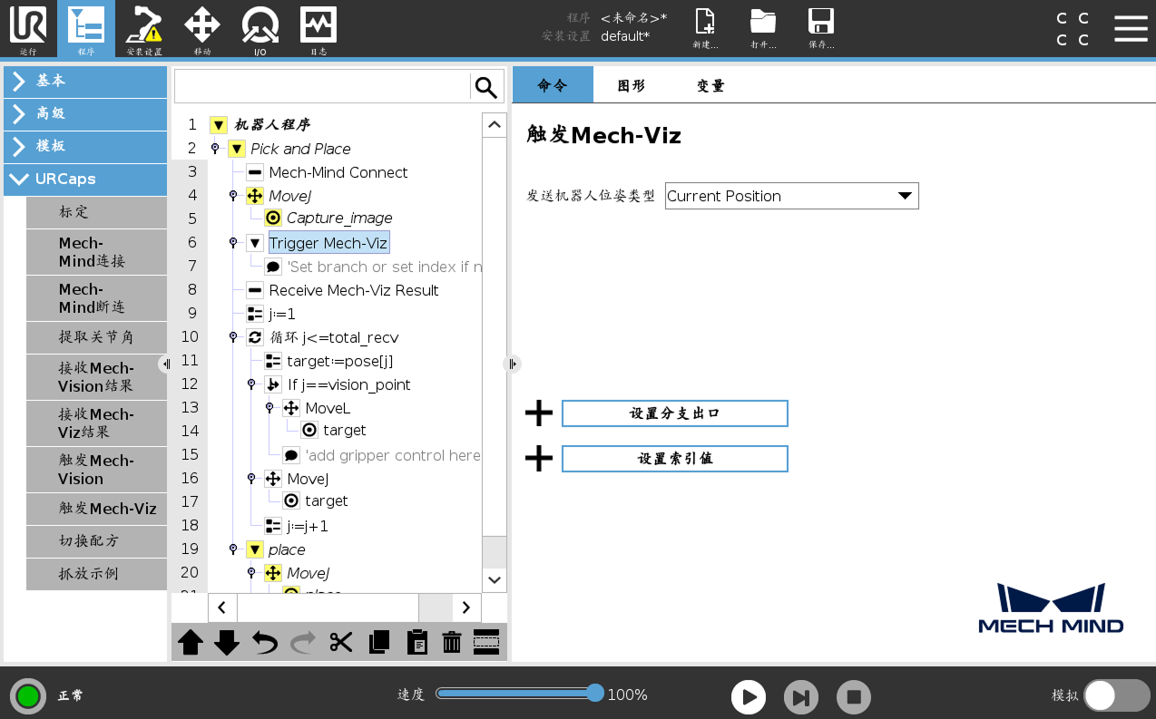The image size is (1156, 719).
Task: Undo the last program change
Action: point(265,642)
